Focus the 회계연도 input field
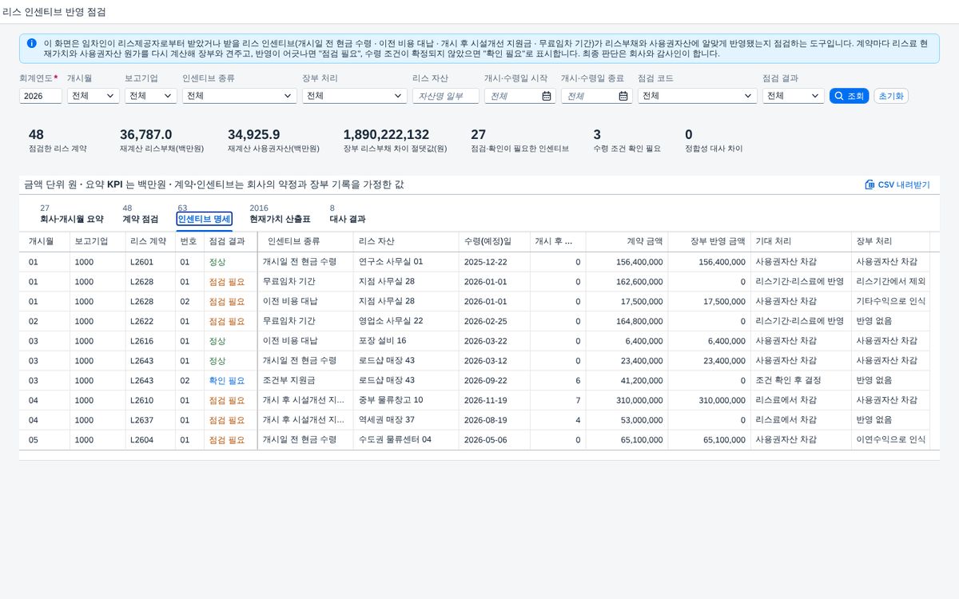 [41, 96]
